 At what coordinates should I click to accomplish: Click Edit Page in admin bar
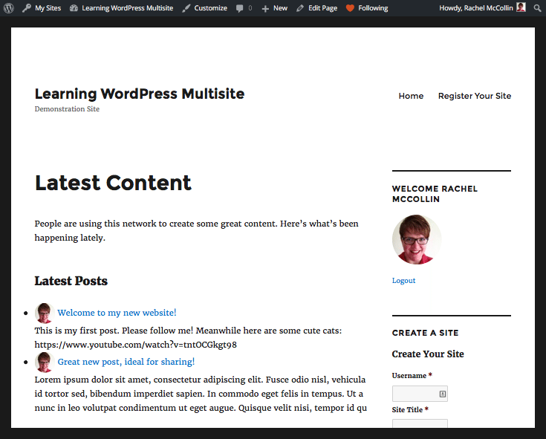tap(317, 8)
